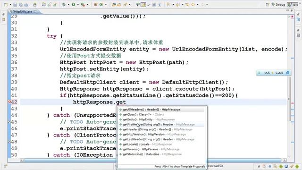Screen dimensions: 302x170
Task: Click line 39 DefaultHttpClient code text
Action: pos(144,82)
